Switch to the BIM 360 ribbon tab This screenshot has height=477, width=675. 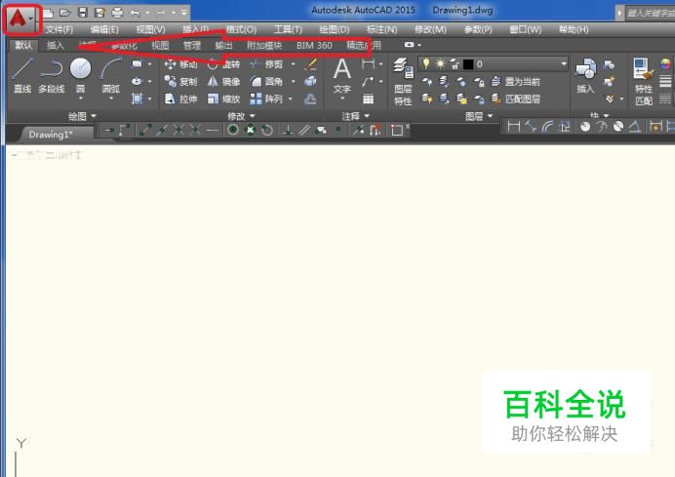[314, 45]
